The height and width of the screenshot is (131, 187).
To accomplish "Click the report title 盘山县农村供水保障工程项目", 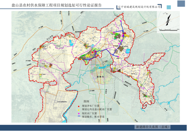I will (x=36, y=5).
